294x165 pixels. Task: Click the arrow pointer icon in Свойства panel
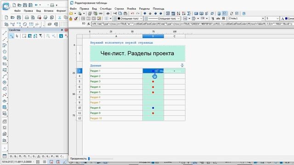pos(17,36)
